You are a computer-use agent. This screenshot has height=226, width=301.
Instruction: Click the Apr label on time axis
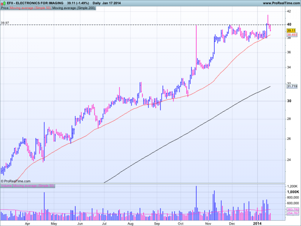tap(27, 224)
